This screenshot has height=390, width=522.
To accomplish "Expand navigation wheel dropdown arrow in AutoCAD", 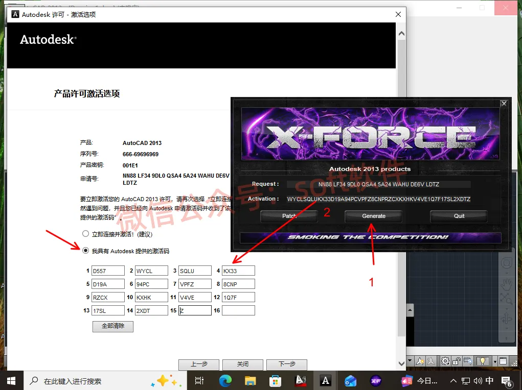I will (507, 273).
